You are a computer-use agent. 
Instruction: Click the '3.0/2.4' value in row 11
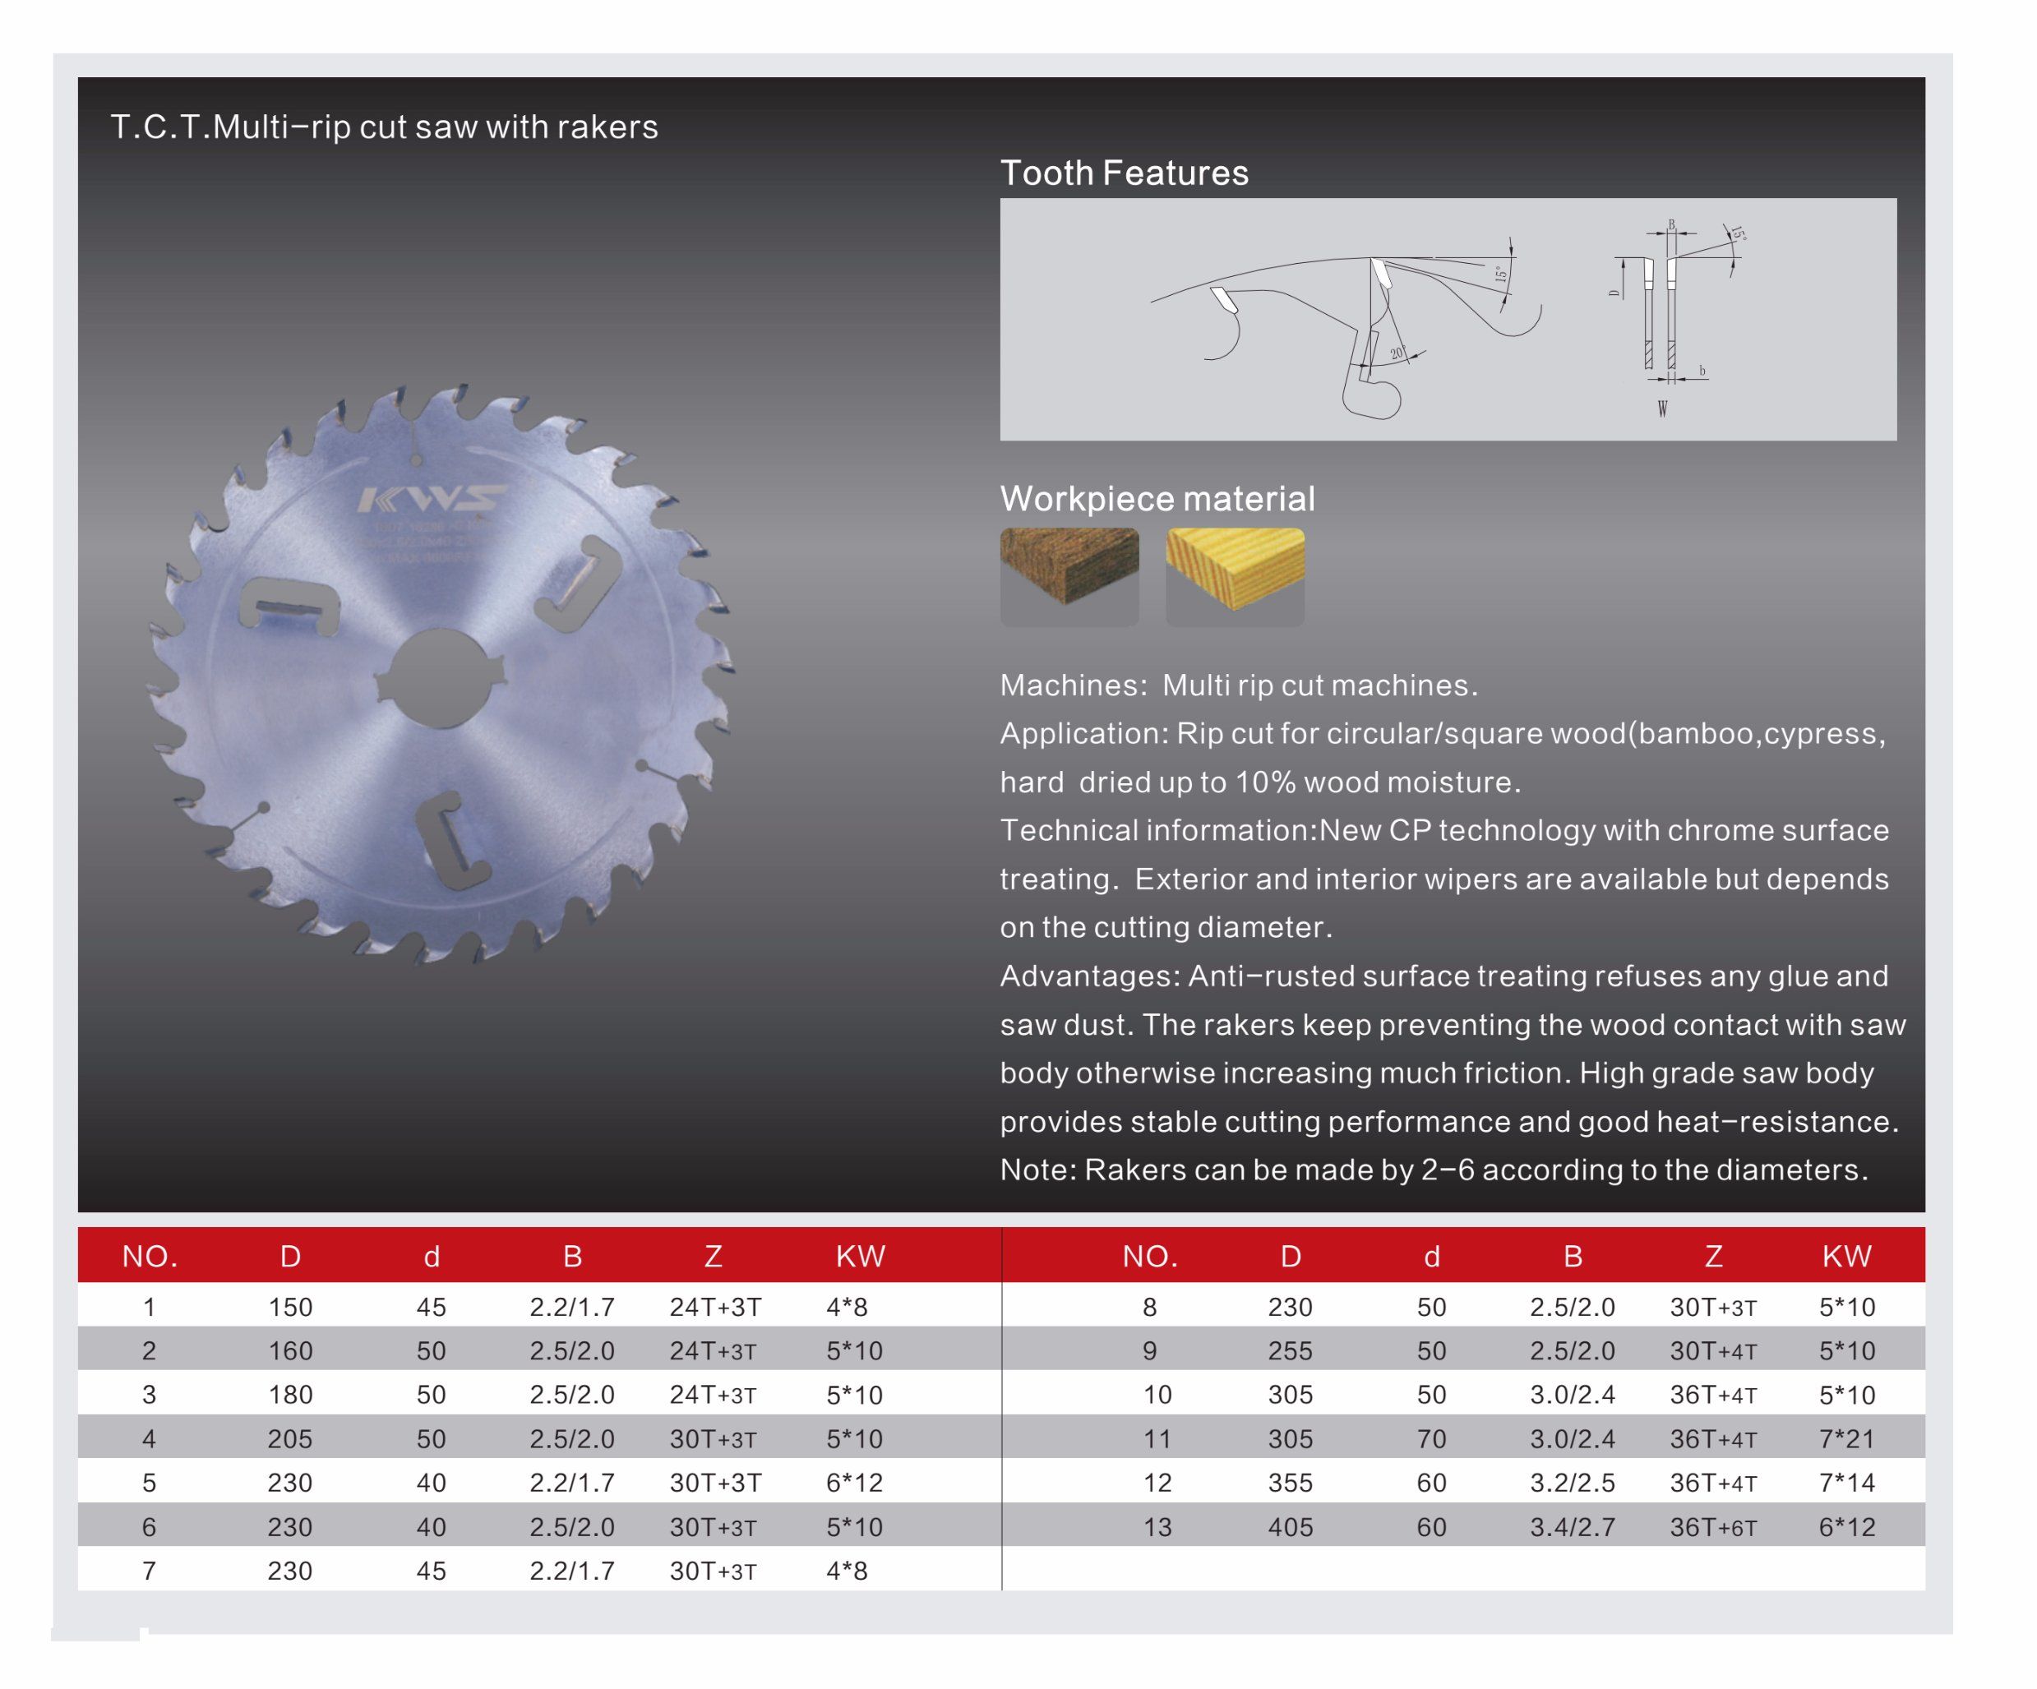point(1573,1439)
